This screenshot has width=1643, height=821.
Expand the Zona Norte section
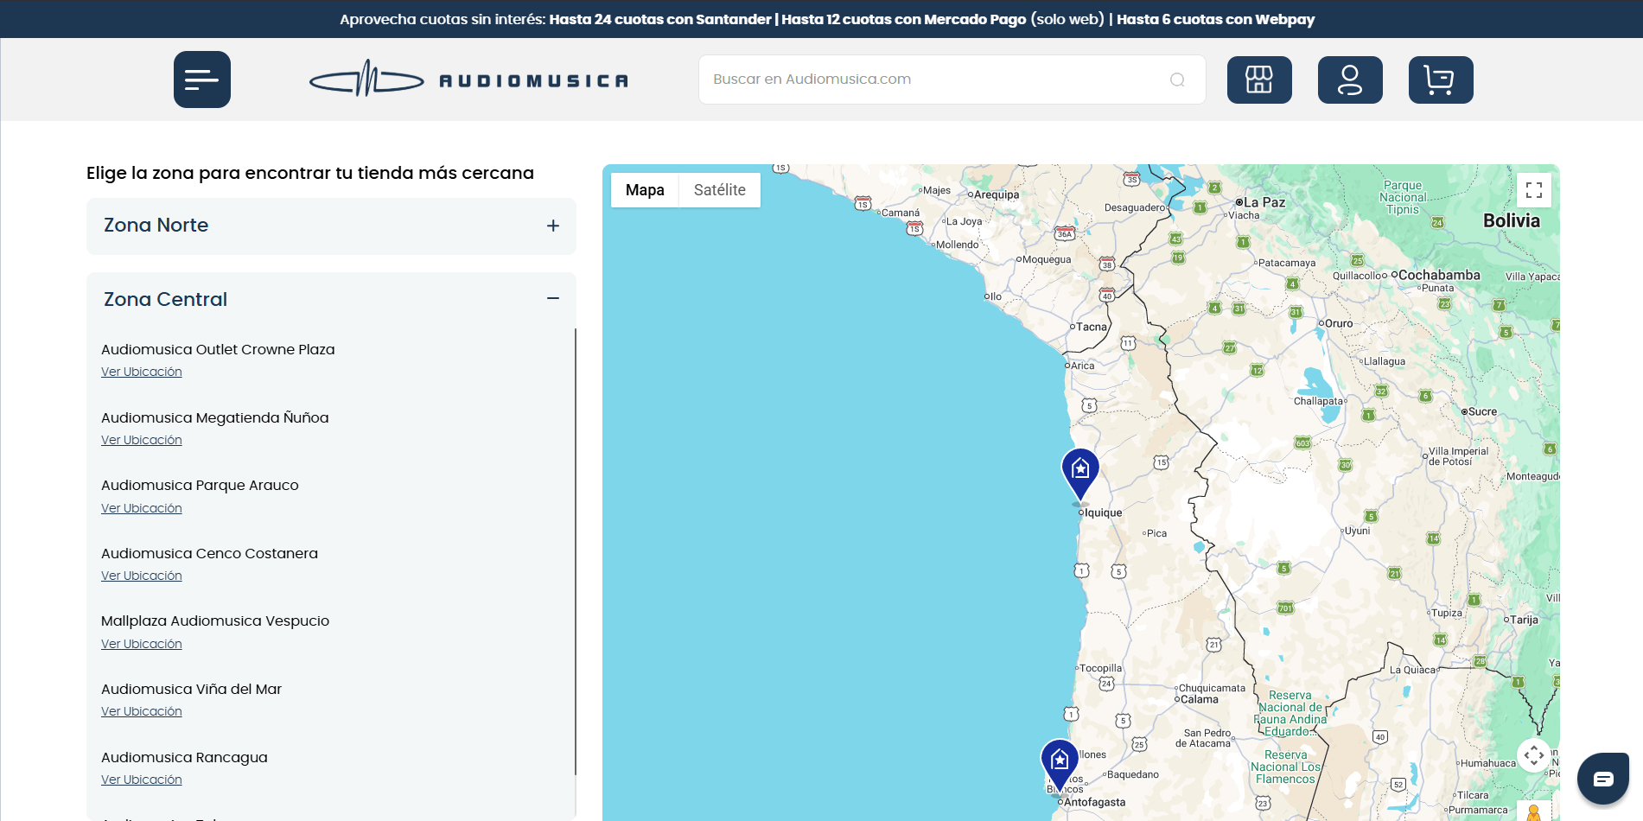331,226
